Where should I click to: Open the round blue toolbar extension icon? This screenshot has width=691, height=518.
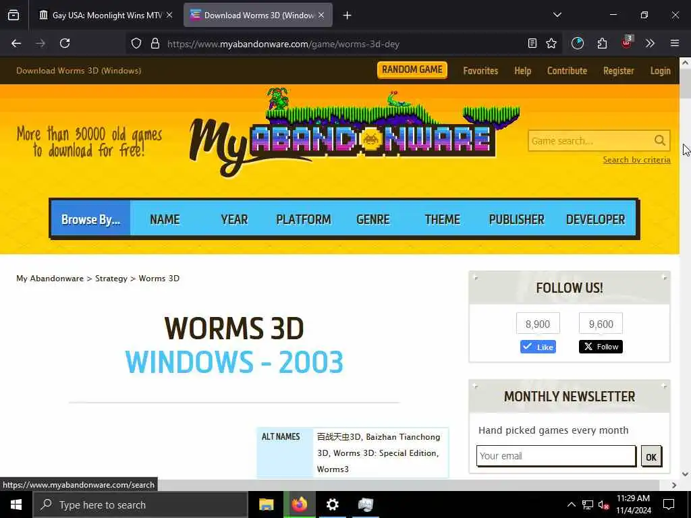pos(578,43)
